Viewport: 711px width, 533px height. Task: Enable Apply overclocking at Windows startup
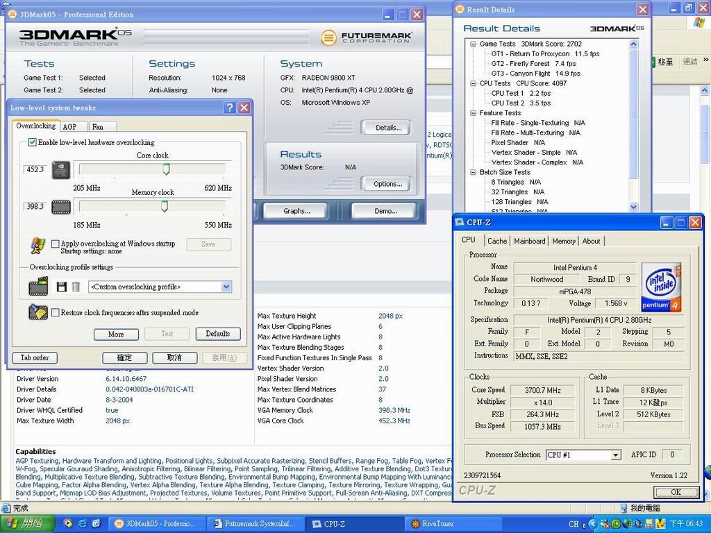(x=56, y=244)
